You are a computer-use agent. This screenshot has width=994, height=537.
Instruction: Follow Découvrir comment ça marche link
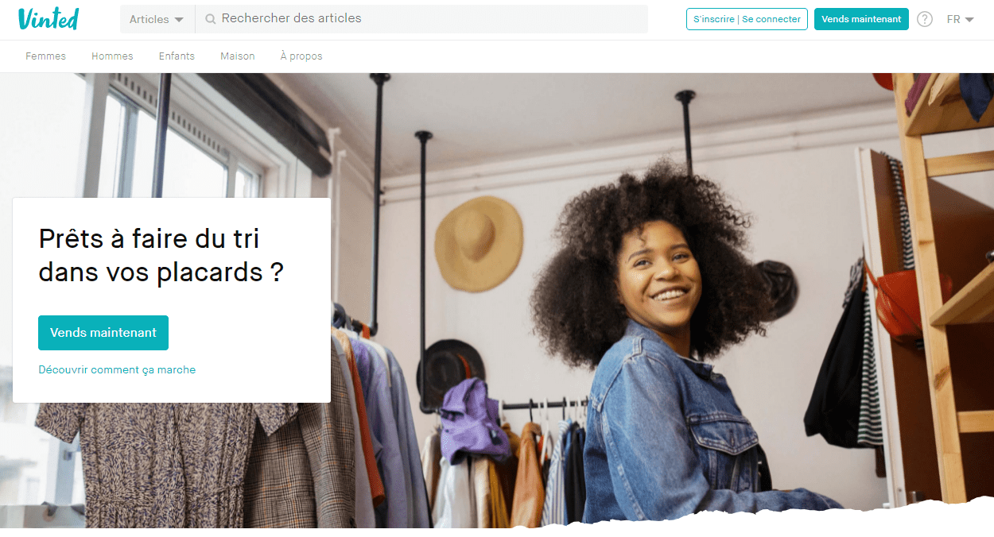pyautogui.click(x=117, y=369)
